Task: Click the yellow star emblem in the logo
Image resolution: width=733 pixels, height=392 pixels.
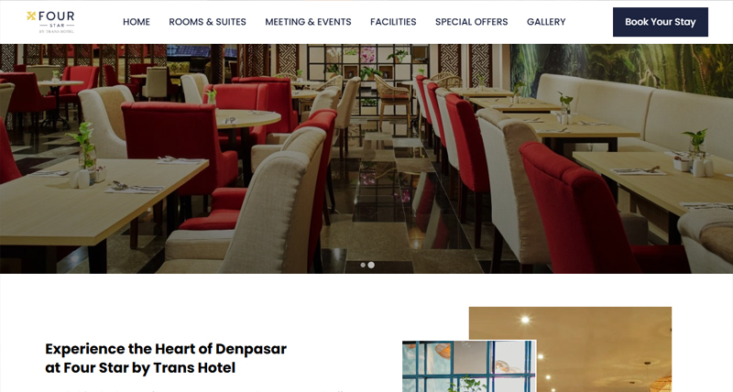Action: [x=31, y=16]
